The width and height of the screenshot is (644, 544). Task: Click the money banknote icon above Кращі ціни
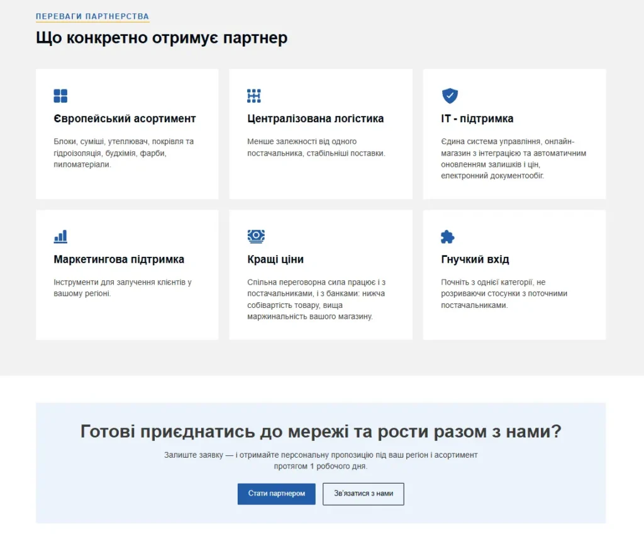[x=256, y=237]
